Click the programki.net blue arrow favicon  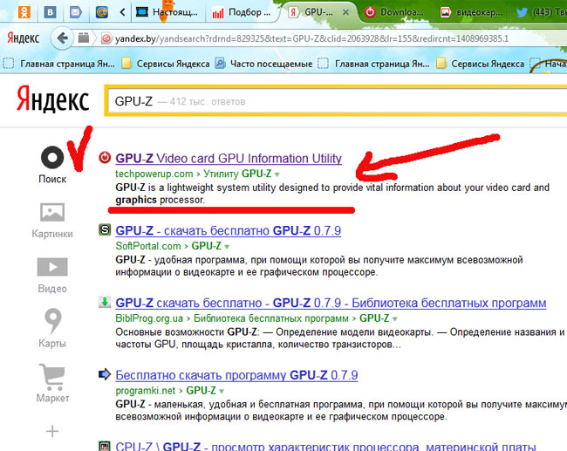[105, 374]
